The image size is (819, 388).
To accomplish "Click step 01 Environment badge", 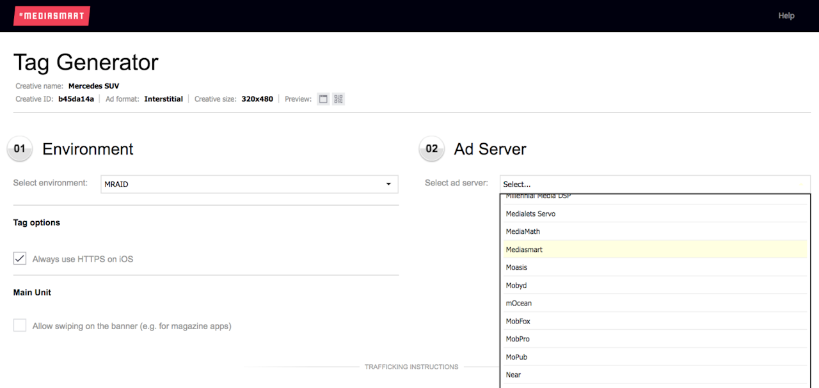I will pos(20,149).
